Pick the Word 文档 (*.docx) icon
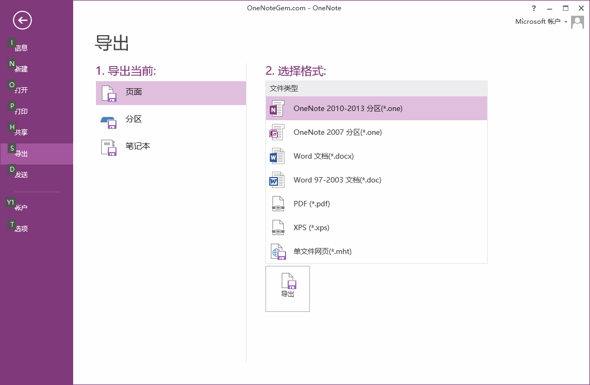Image resolution: width=590 pixels, height=385 pixels. tap(277, 156)
